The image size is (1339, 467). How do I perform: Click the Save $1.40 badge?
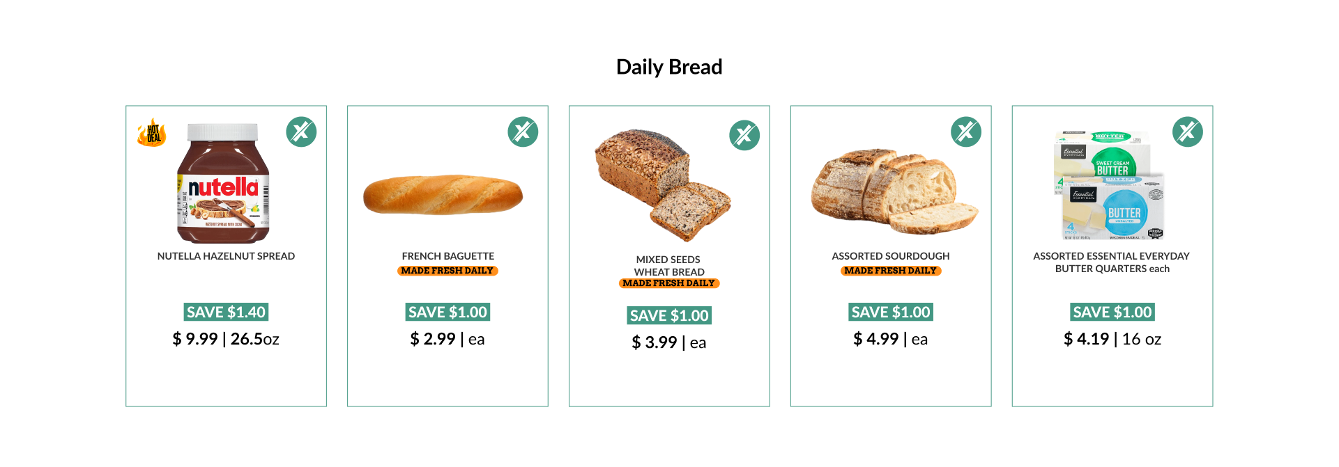(226, 312)
